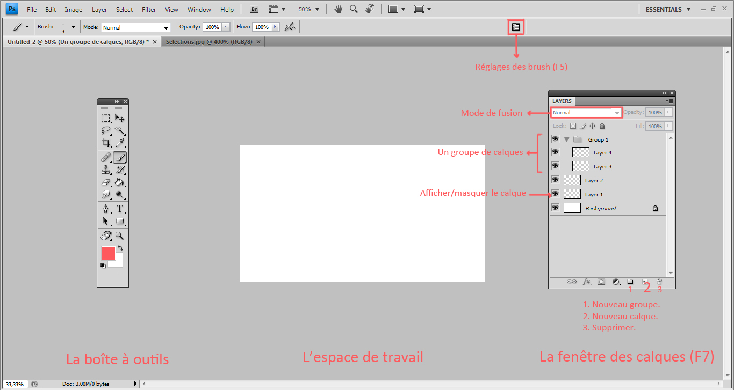This screenshot has width=734, height=390.
Task: Open the brush Mode dropdown
Action: 135,27
